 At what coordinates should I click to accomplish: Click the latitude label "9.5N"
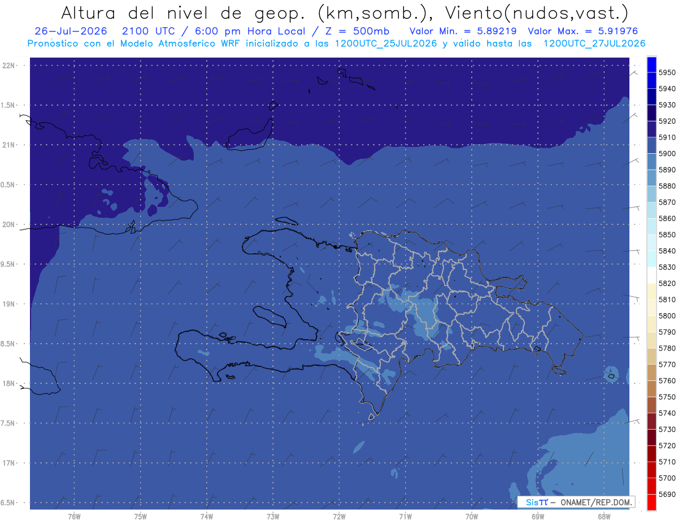click(x=8, y=264)
